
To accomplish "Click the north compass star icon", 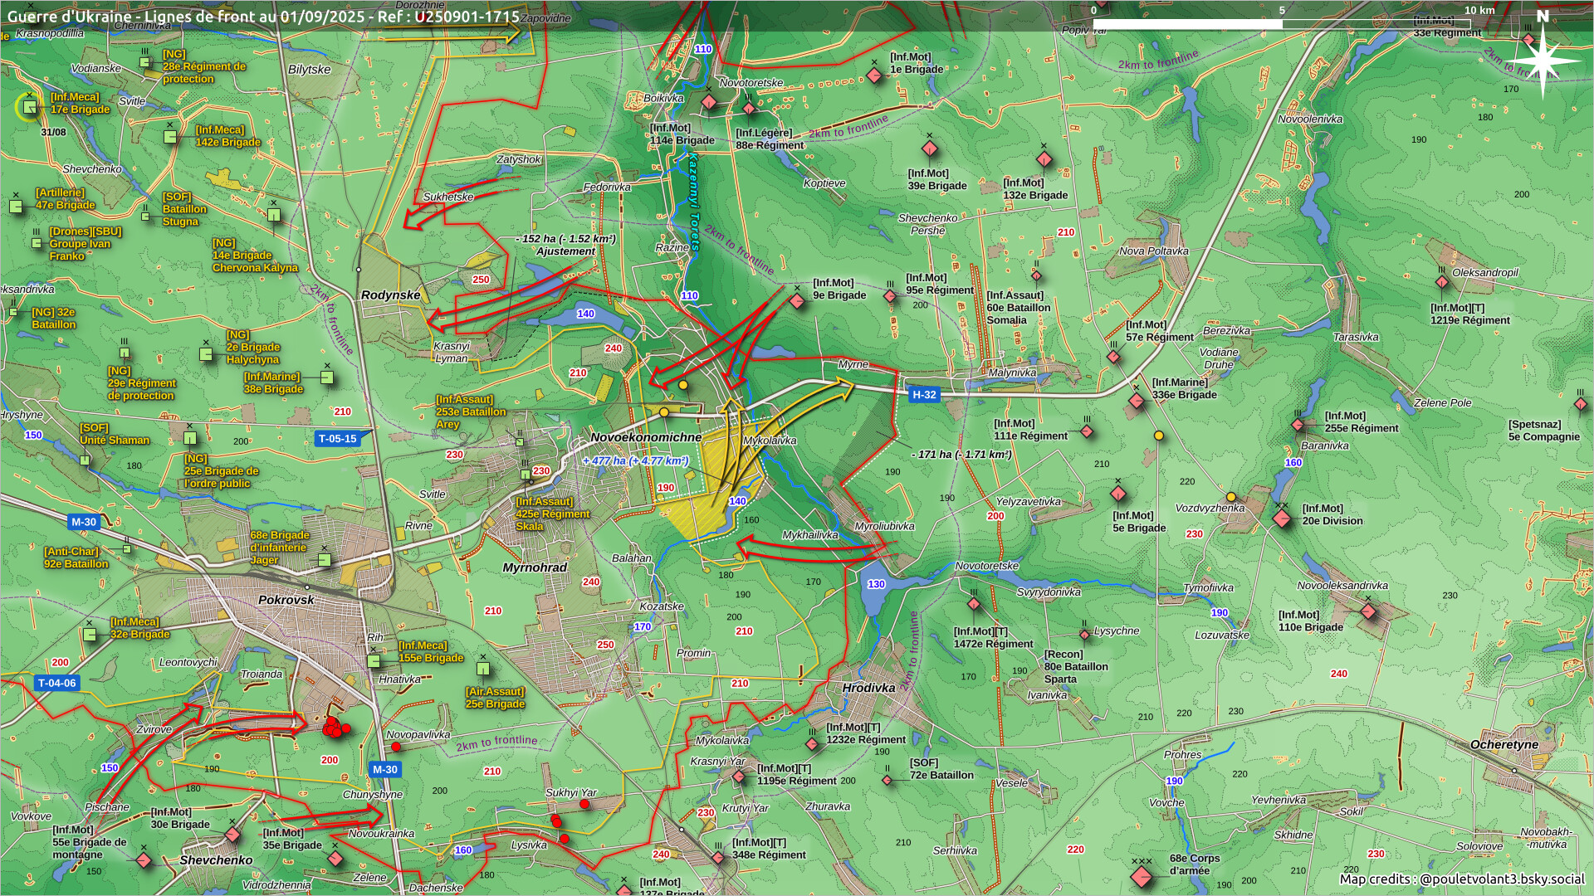I will pos(1543,60).
